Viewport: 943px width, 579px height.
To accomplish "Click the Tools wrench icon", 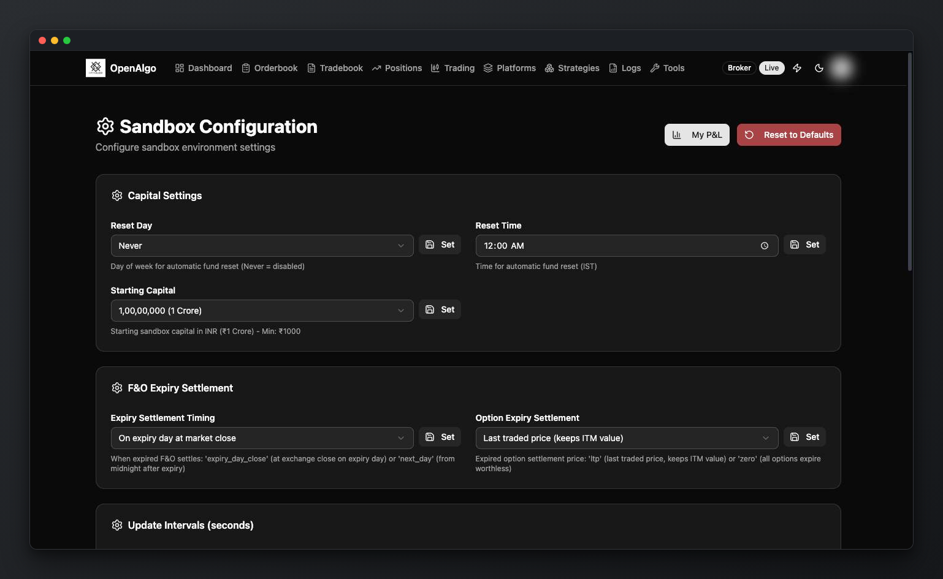I will [655, 68].
